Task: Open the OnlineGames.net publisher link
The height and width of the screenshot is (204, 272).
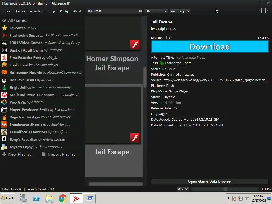Action: [x=180, y=75]
